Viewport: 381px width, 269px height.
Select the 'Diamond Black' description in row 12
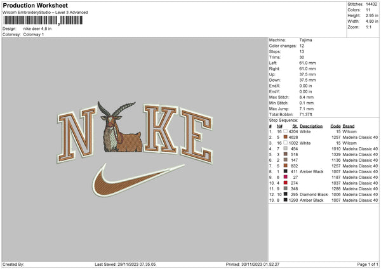coord(314,195)
